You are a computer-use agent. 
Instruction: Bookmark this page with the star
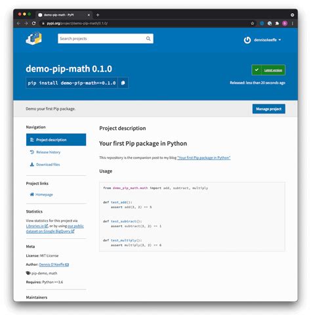pos(253,24)
